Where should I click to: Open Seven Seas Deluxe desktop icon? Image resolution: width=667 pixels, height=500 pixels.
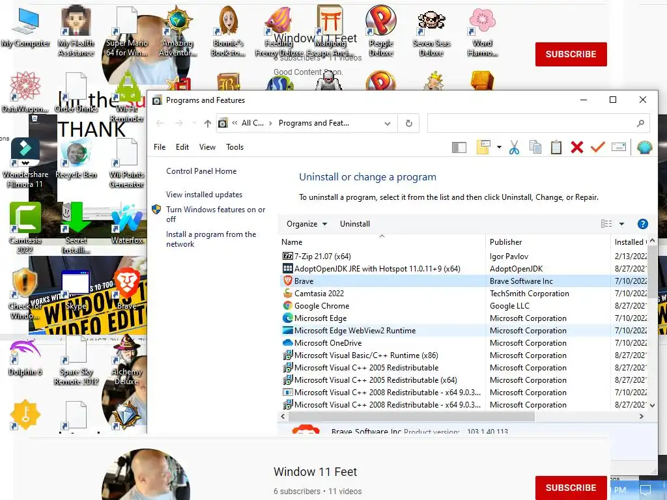[431, 33]
